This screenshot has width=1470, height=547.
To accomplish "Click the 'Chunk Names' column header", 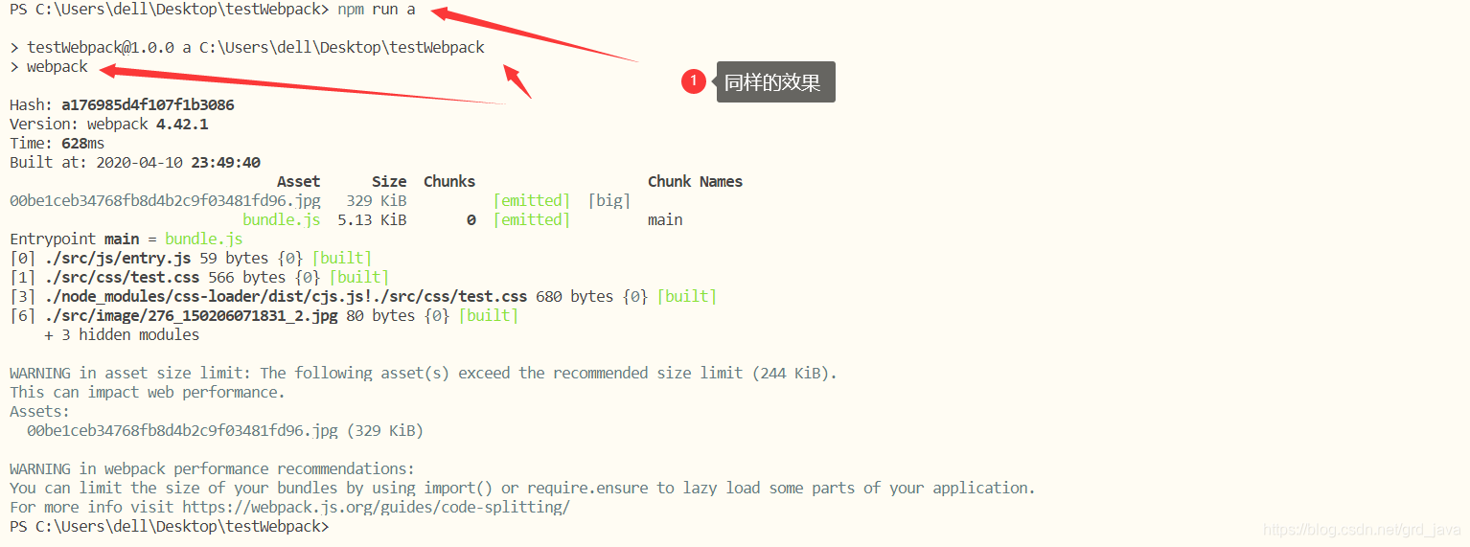I will coord(695,182).
